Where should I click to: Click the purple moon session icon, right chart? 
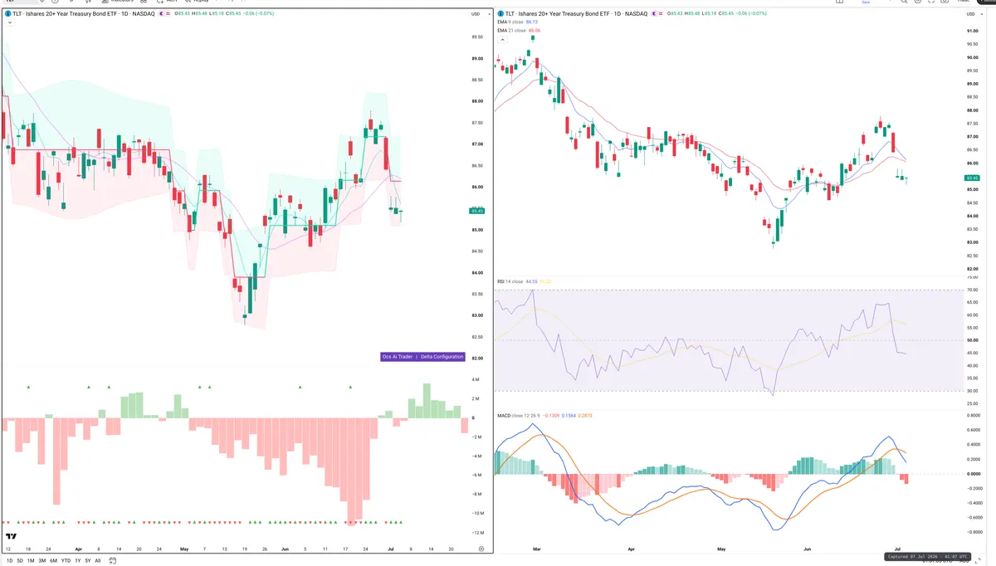654,14
